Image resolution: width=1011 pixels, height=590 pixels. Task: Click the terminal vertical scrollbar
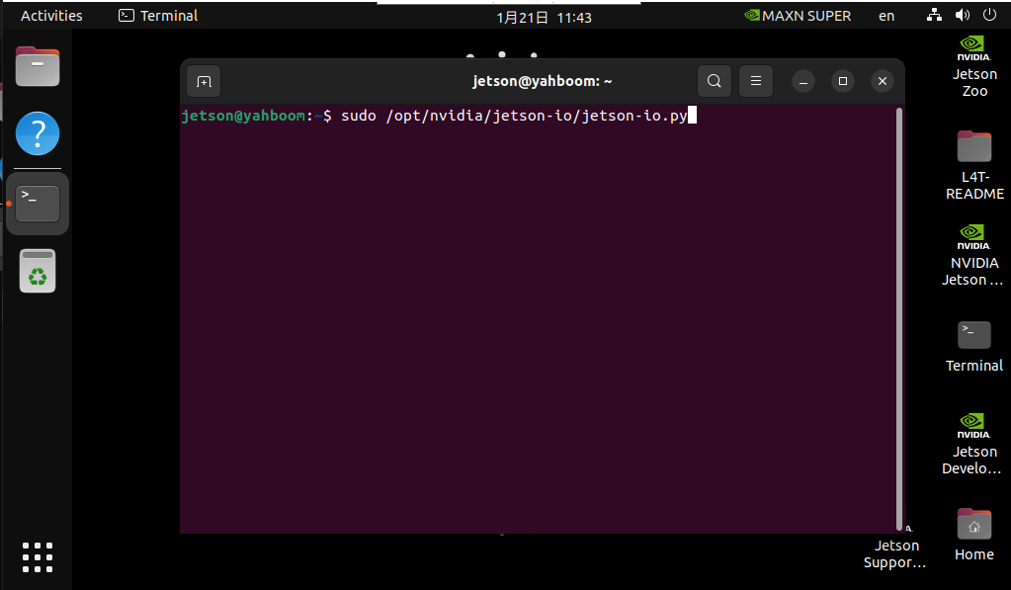tap(898, 318)
